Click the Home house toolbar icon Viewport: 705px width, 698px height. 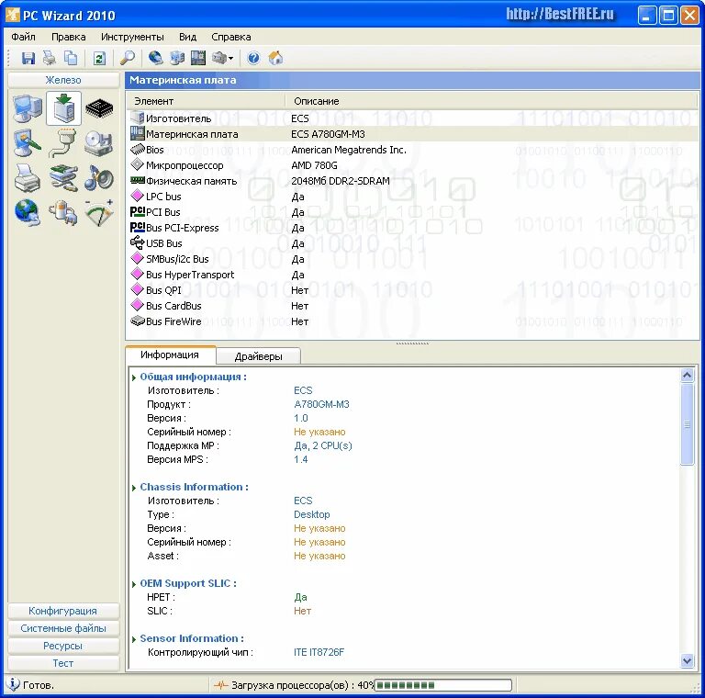[275, 58]
